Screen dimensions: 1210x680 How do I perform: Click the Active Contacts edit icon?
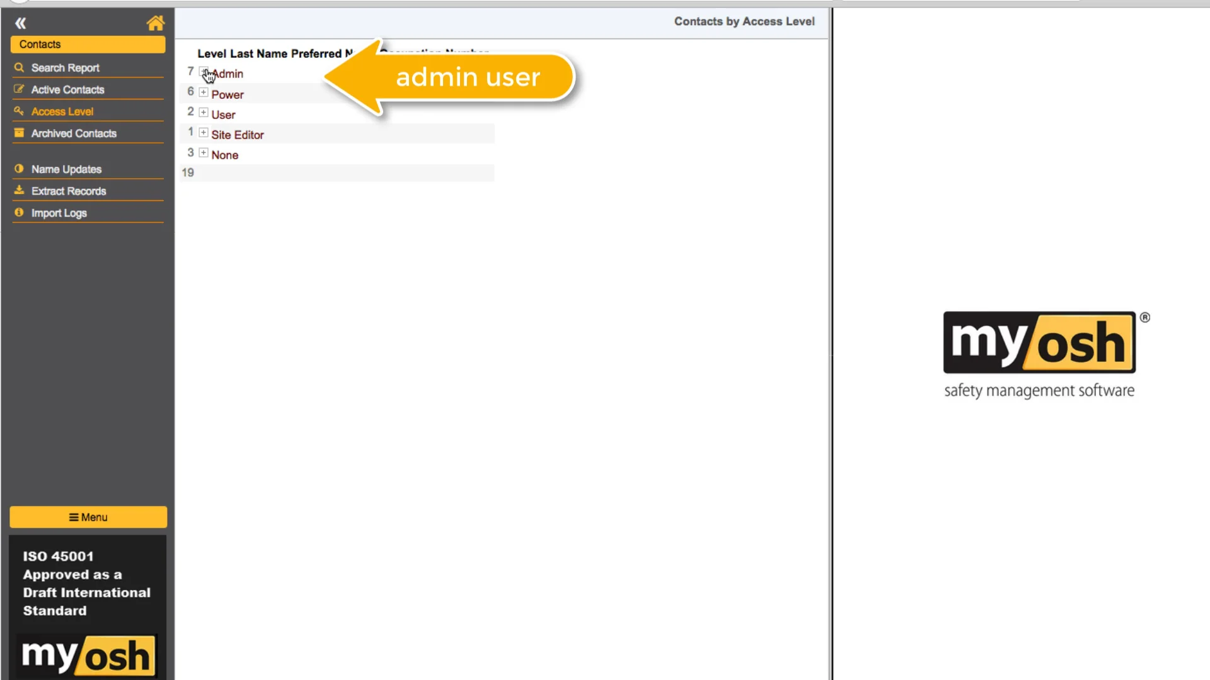[x=19, y=89]
